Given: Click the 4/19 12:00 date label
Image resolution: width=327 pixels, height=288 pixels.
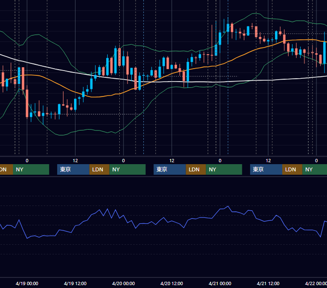Looking at the screenshot, I should coord(75,283).
